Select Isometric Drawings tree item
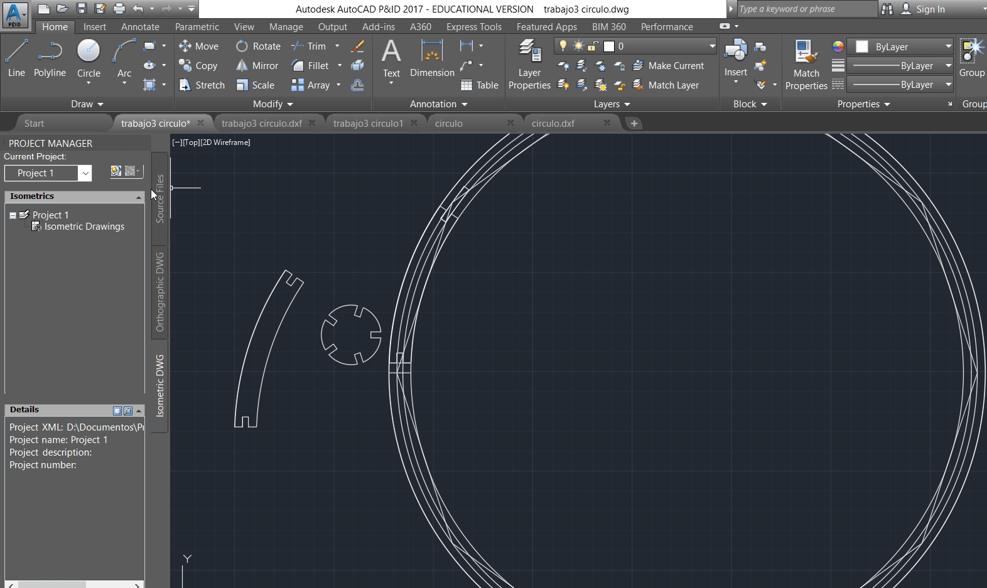 [x=84, y=227]
